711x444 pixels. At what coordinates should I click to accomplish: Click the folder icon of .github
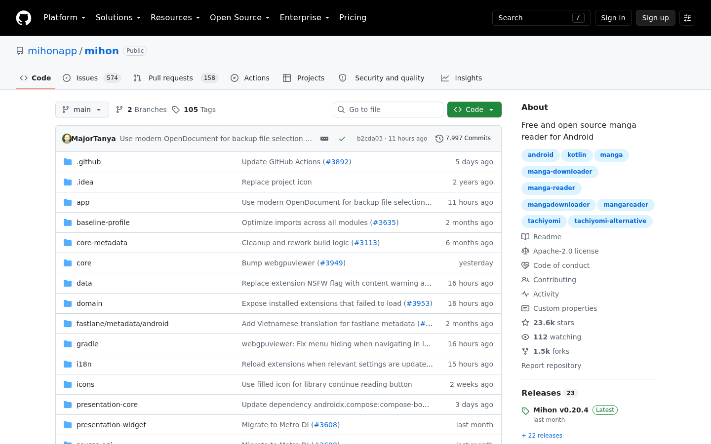coord(68,162)
